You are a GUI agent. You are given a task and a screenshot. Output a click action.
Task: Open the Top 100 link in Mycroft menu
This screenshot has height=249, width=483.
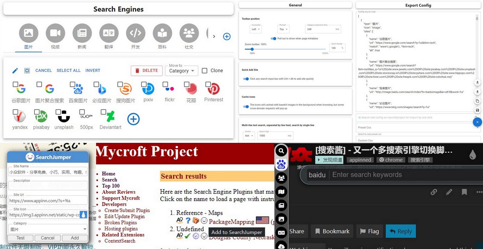pyautogui.click(x=111, y=186)
